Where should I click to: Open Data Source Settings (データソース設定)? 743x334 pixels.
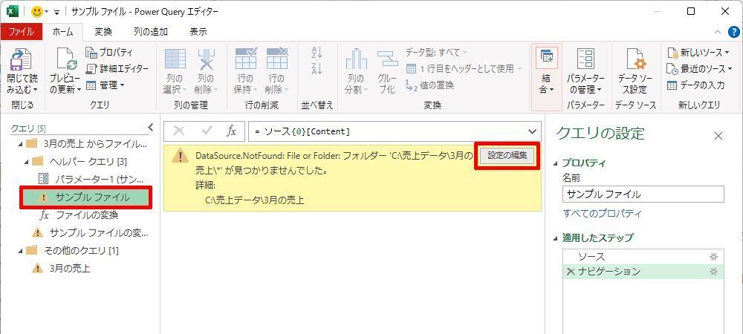pyautogui.click(x=635, y=71)
